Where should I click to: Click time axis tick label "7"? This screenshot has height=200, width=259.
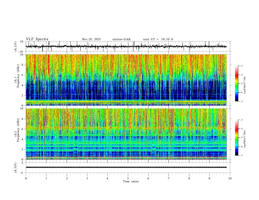point(169,178)
